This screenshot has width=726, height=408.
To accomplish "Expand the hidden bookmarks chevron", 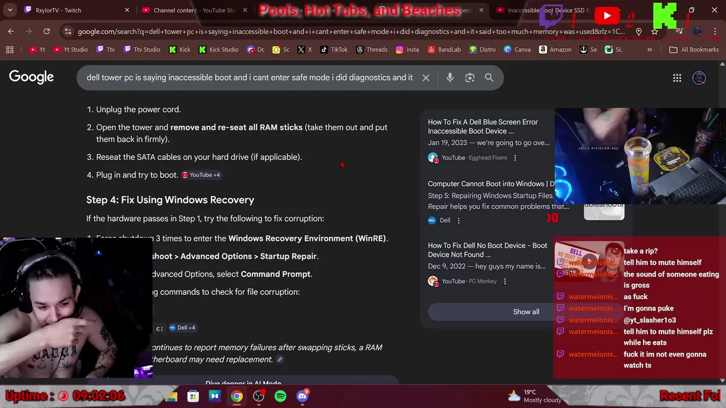I will 649,50.
